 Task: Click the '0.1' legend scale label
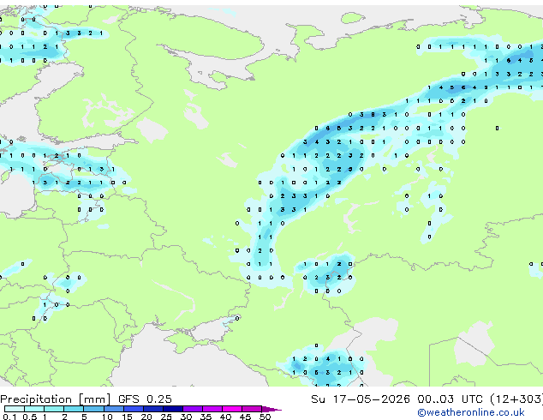pos(9,417)
